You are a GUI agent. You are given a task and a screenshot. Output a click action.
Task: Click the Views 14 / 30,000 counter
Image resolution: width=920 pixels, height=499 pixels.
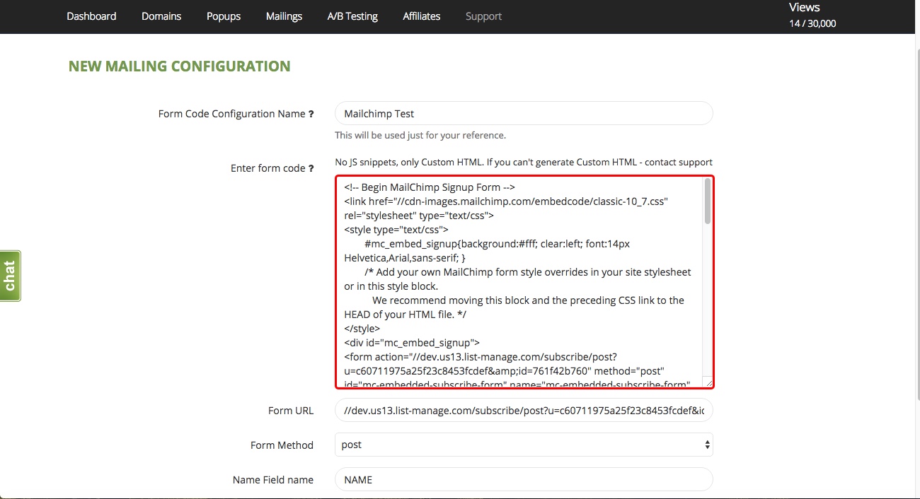(812, 16)
